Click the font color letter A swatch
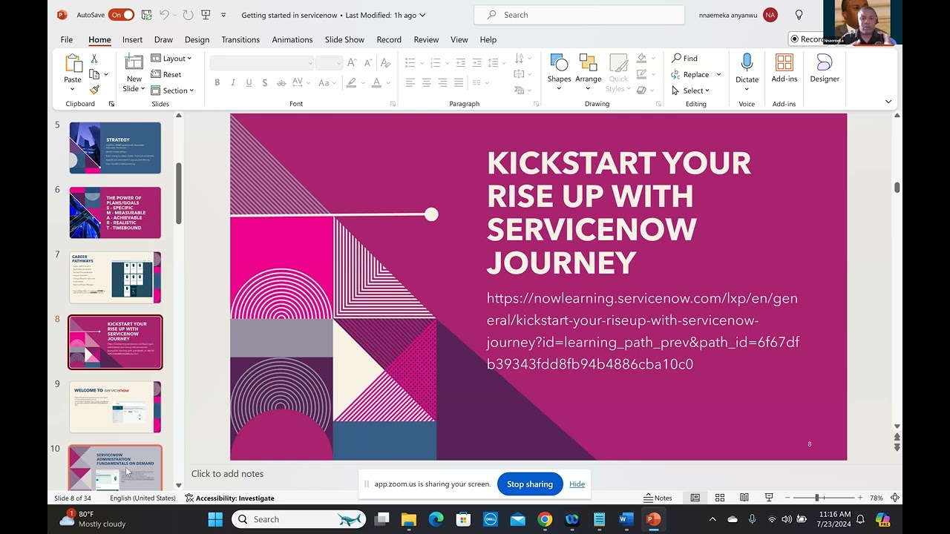 (x=376, y=82)
